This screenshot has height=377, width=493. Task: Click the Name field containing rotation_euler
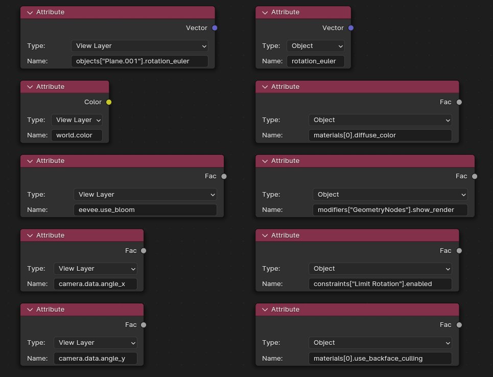point(315,61)
